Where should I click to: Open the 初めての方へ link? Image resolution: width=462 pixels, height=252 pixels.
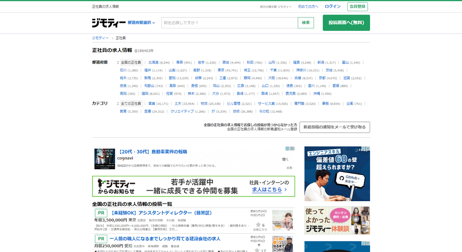308,7
